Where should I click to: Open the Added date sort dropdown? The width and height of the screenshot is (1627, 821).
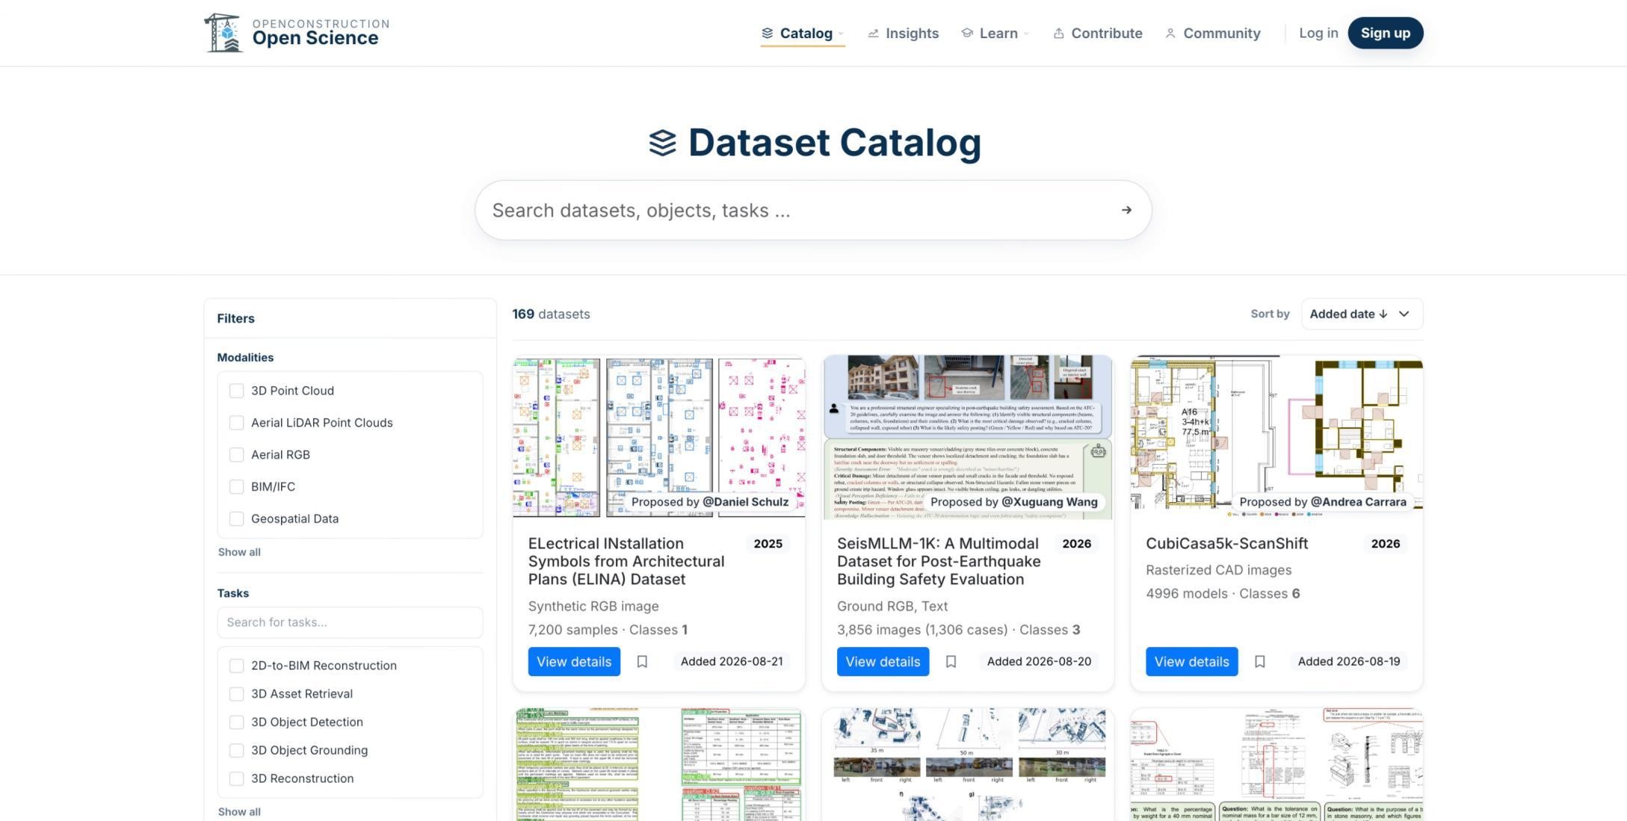pos(1362,314)
